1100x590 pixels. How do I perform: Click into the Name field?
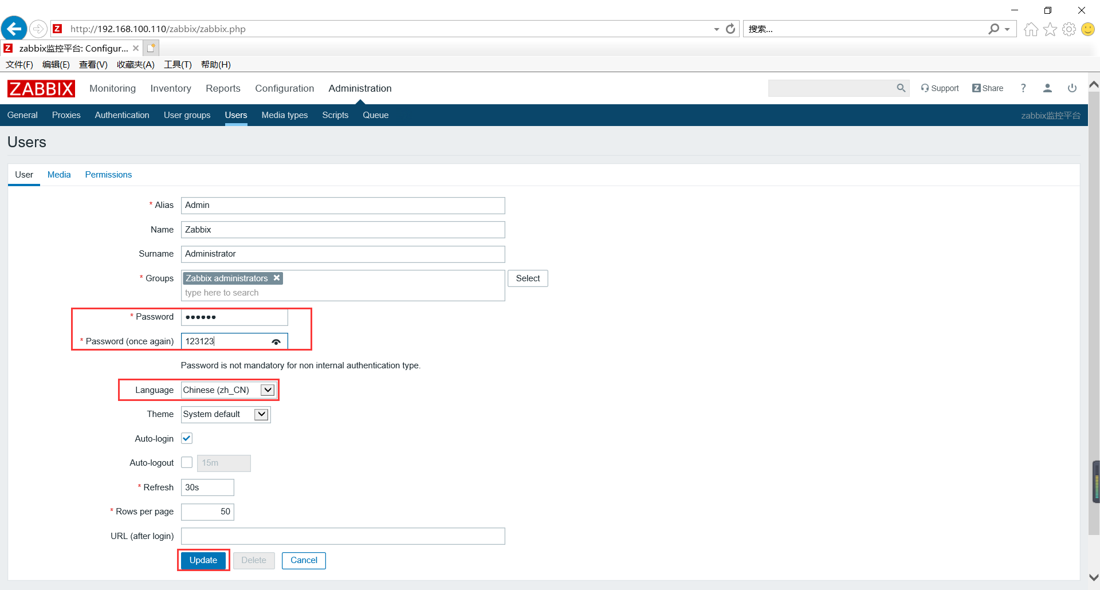(343, 230)
